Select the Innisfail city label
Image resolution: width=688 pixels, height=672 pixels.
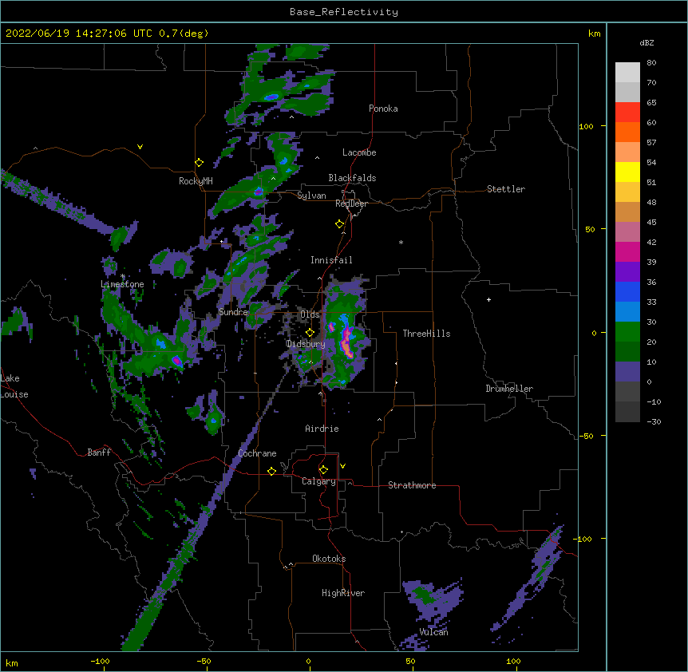tap(331, 260)
